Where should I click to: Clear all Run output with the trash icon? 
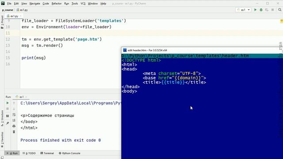coord(14,132)
